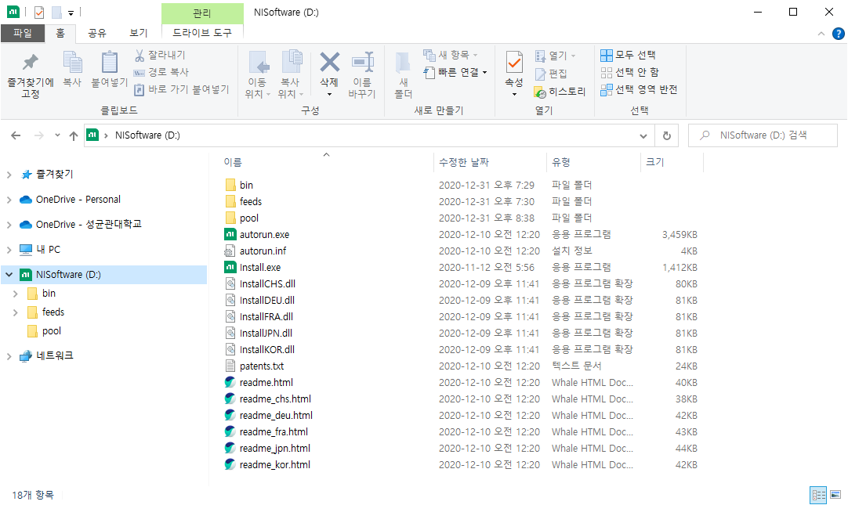The image size is (848, 505).
Task: Open Easy access (빠른 연결) dropdown
Action: [x=455, y=72]
